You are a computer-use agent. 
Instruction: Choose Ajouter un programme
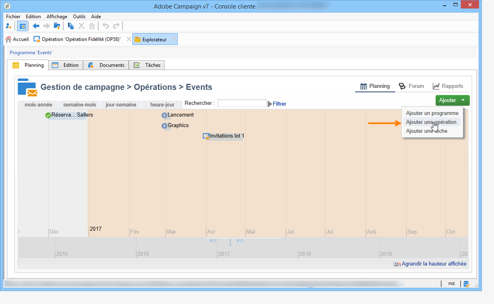[432, 113]
